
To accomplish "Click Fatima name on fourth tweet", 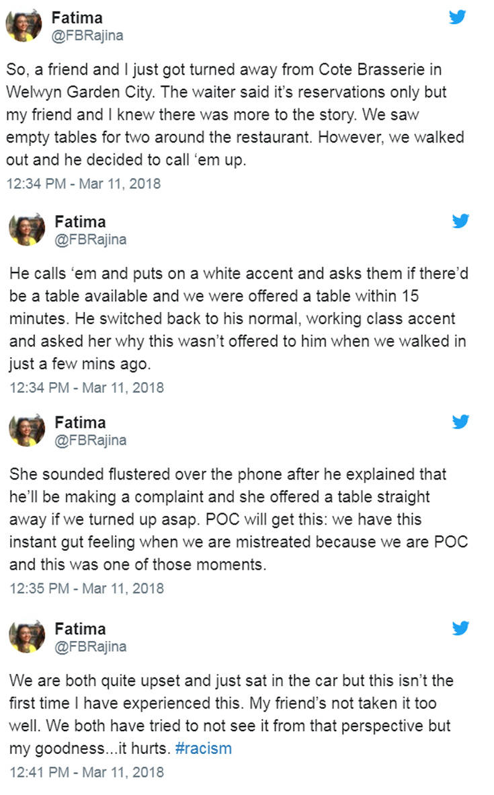I will (80, 629).
